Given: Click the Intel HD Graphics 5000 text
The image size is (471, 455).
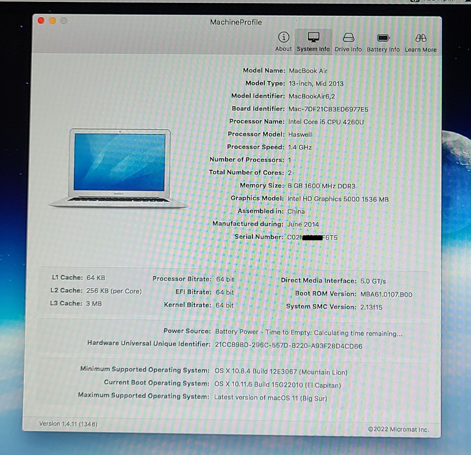Looking at the screenshot, I should 338,199.
